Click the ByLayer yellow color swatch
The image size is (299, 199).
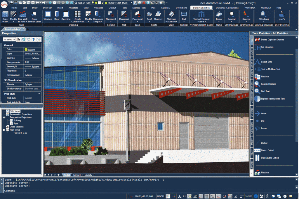(26, 49)
